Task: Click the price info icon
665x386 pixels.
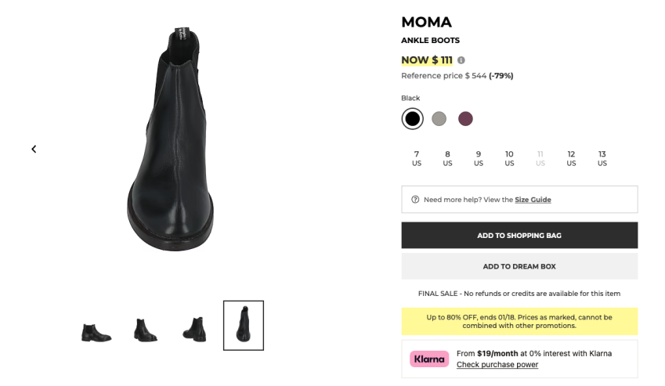Action: pos(461,60)
